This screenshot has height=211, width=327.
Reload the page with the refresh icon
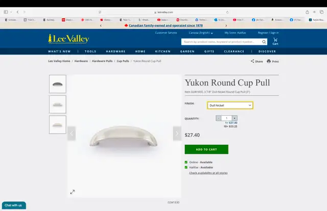pyautogui.click(x=227, y=12)
